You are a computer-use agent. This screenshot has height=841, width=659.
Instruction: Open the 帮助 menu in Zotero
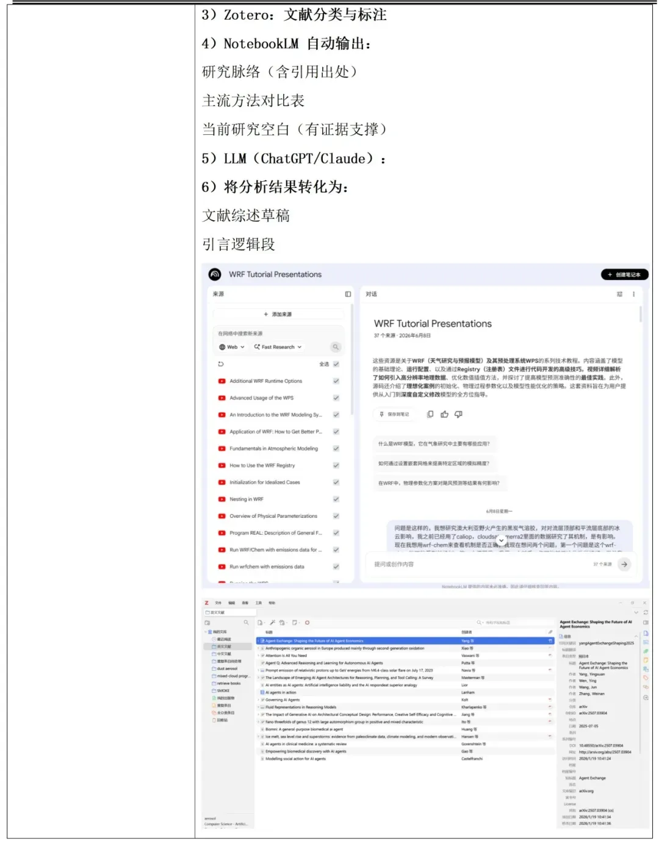coord(272,603)
